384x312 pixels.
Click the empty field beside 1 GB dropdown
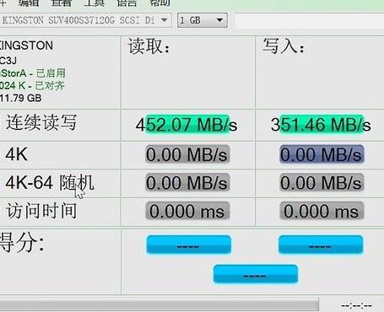tap(309, 21)
